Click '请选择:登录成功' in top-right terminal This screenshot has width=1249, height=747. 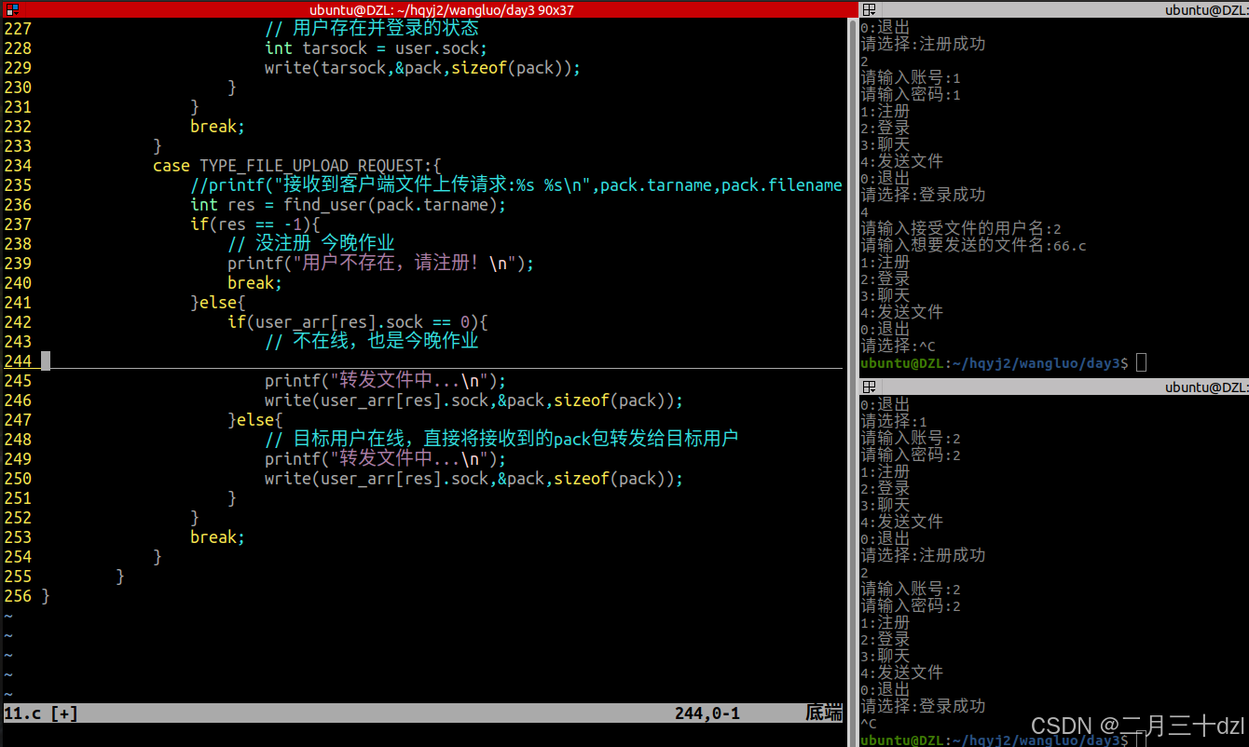click(923, 196)
